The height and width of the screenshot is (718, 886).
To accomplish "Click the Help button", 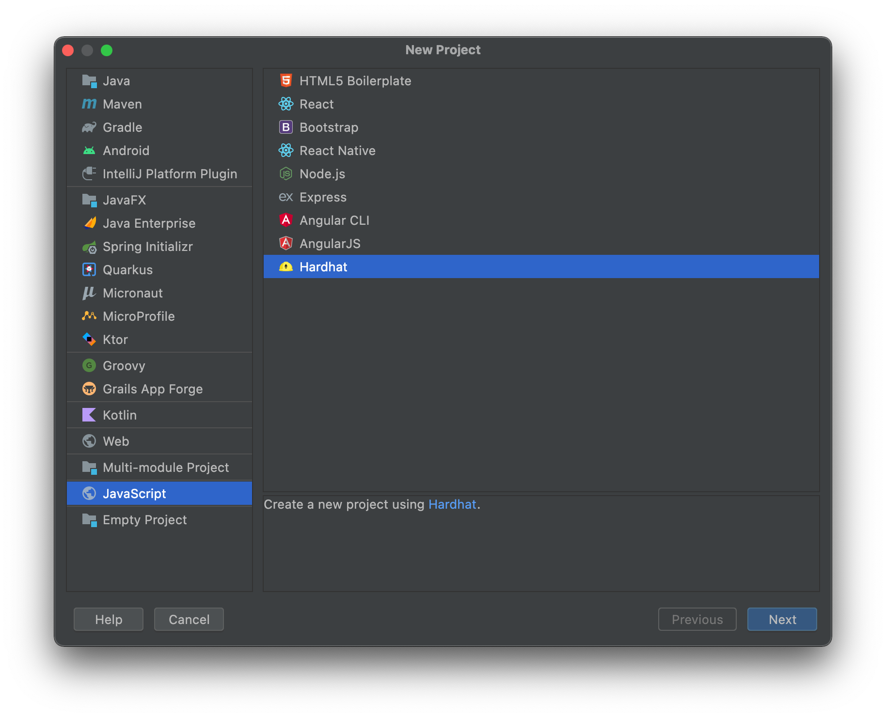I will [109, 619].
